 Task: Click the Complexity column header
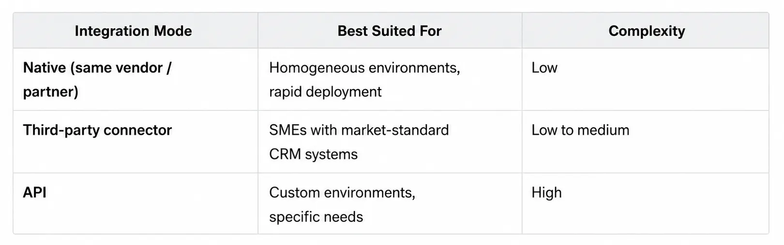(647, 31)
